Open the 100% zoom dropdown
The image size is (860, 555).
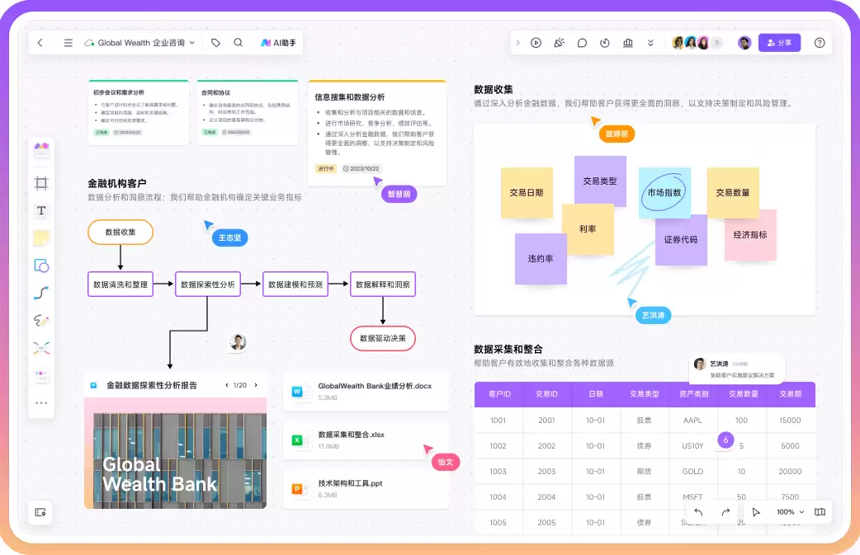coord(790,512)
